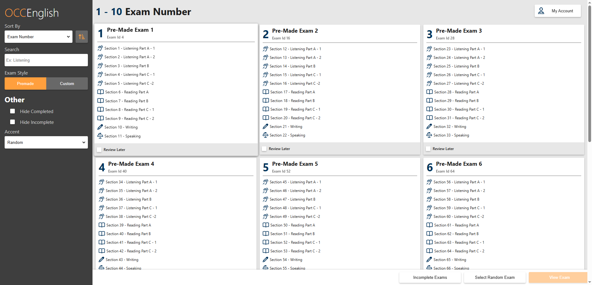
Task: Click Section 41 - Reading Part C - 1
Action: tap(131, 242)
